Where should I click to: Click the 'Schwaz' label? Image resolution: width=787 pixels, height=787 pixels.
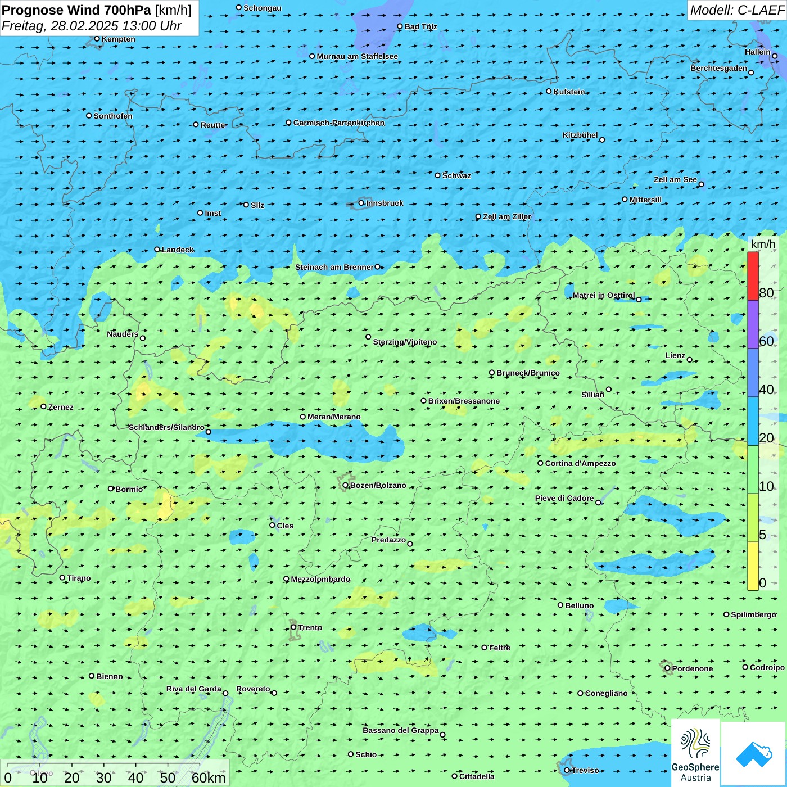(456, 175)
